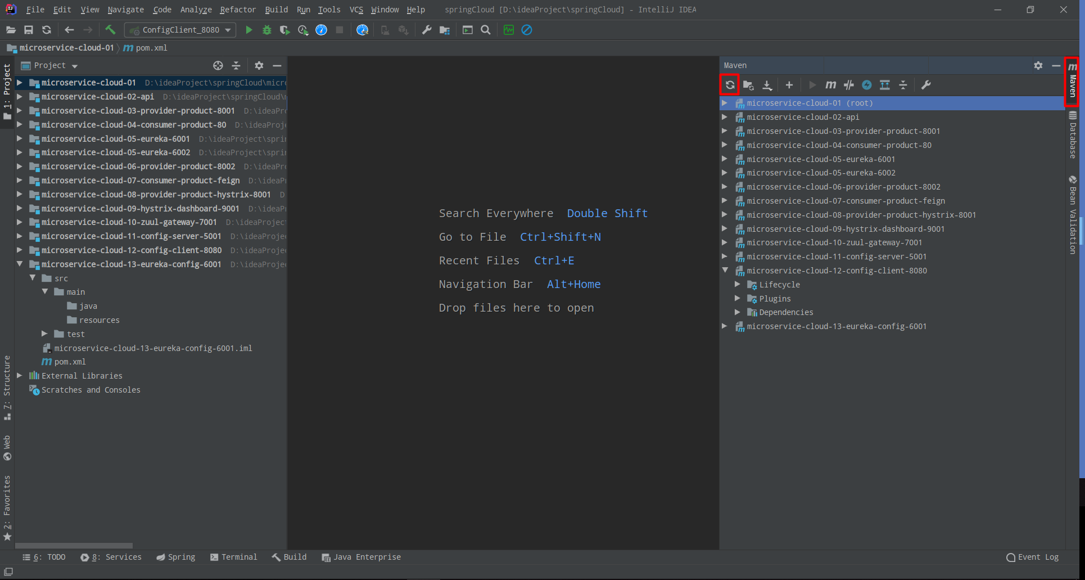Open the Build menu
The width and height of the screenshot is (1085, 580).
(x=276, y=10)
